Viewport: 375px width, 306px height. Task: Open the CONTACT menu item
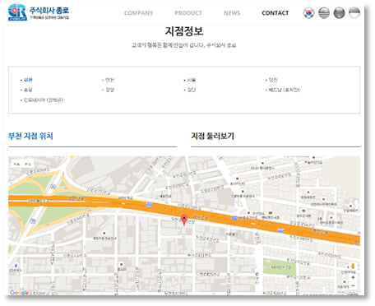(275, 13)
